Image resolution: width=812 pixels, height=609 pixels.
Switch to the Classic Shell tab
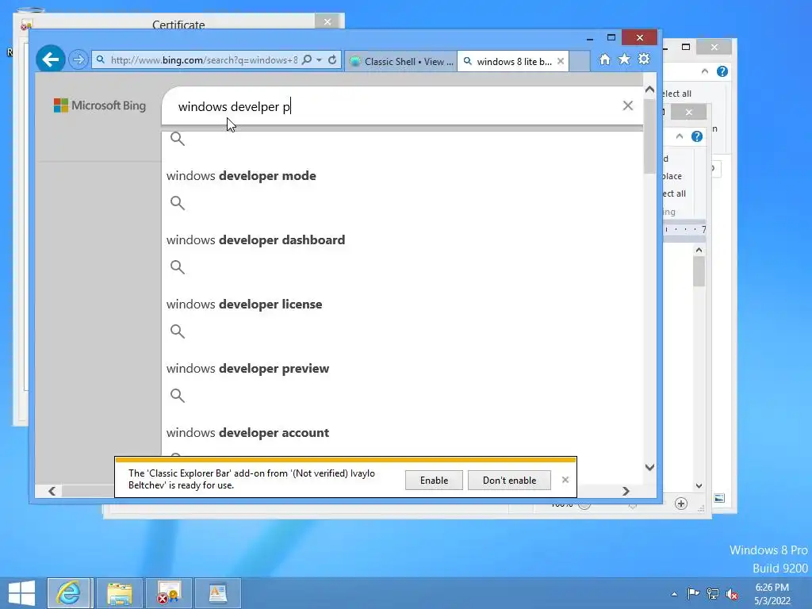click(x=400, y=61)
